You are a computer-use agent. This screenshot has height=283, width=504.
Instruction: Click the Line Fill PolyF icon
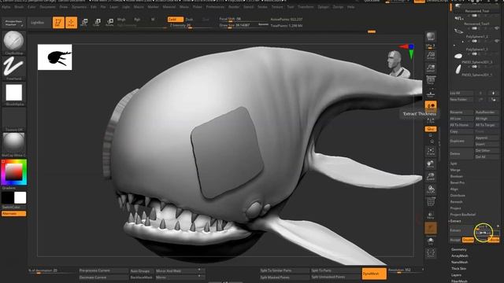coord(431,202)
